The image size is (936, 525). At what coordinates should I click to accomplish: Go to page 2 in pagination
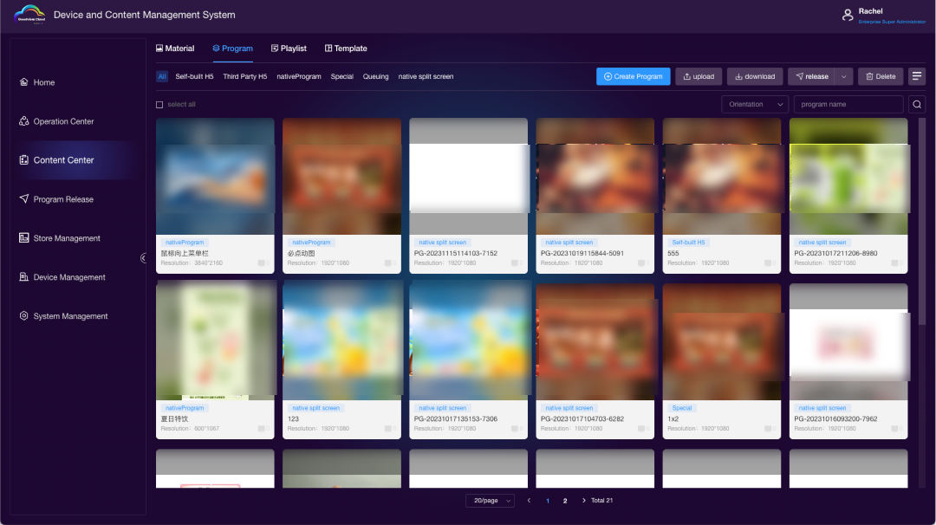(565, 501)
